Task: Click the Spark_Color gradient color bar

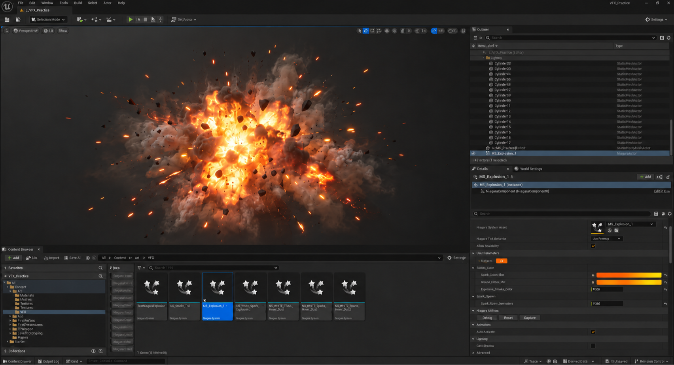Action: coord(629,275)
